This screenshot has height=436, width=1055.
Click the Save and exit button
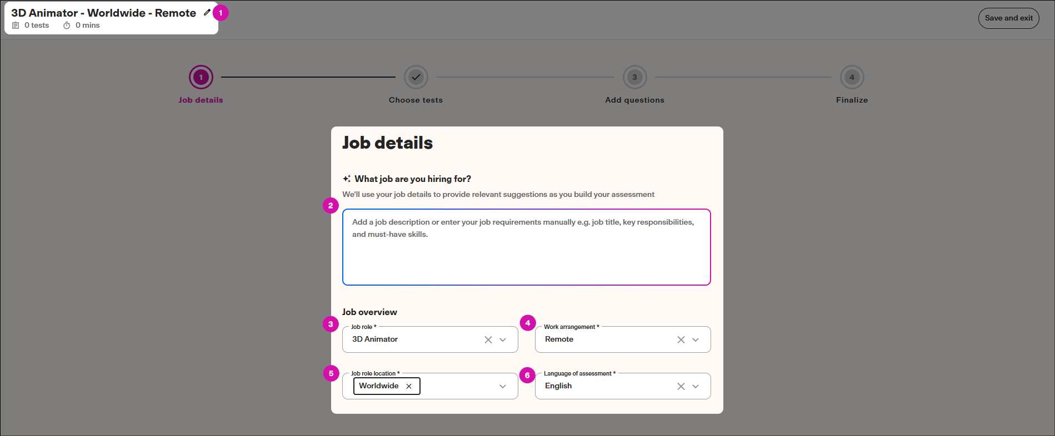(1008, 18)
